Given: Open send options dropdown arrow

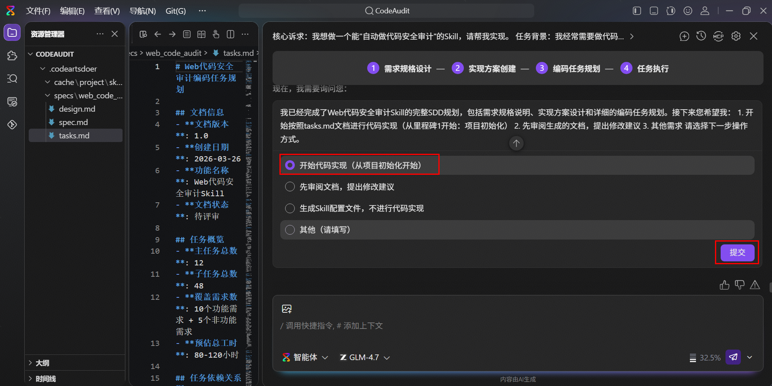Looking at the screenshot, I should pyautogui.click(x=750, y=357).
